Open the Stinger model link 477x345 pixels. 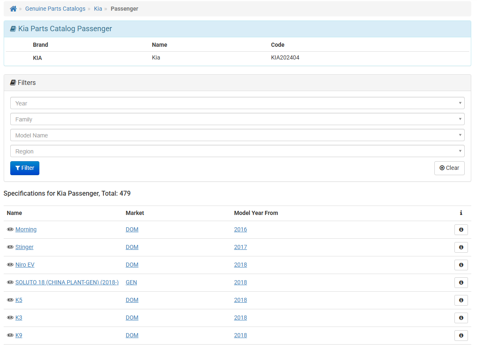(24, 247)
